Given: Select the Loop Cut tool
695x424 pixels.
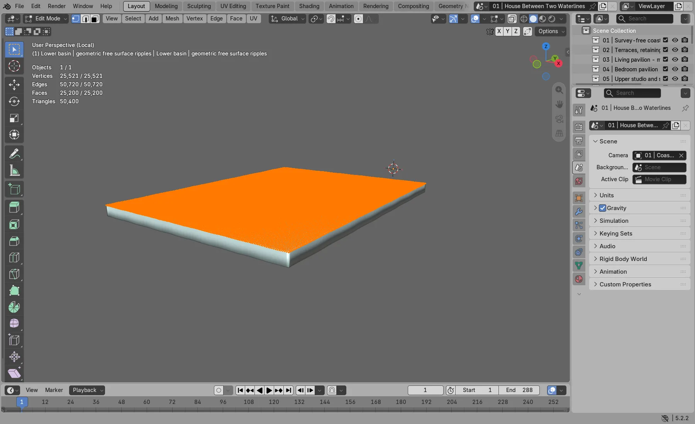Looking at the screenshot, I should point(14,257).
